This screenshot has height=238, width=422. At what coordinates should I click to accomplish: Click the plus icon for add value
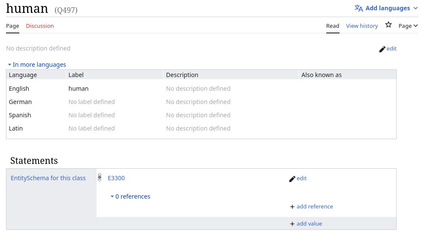[x=292, y=224]
